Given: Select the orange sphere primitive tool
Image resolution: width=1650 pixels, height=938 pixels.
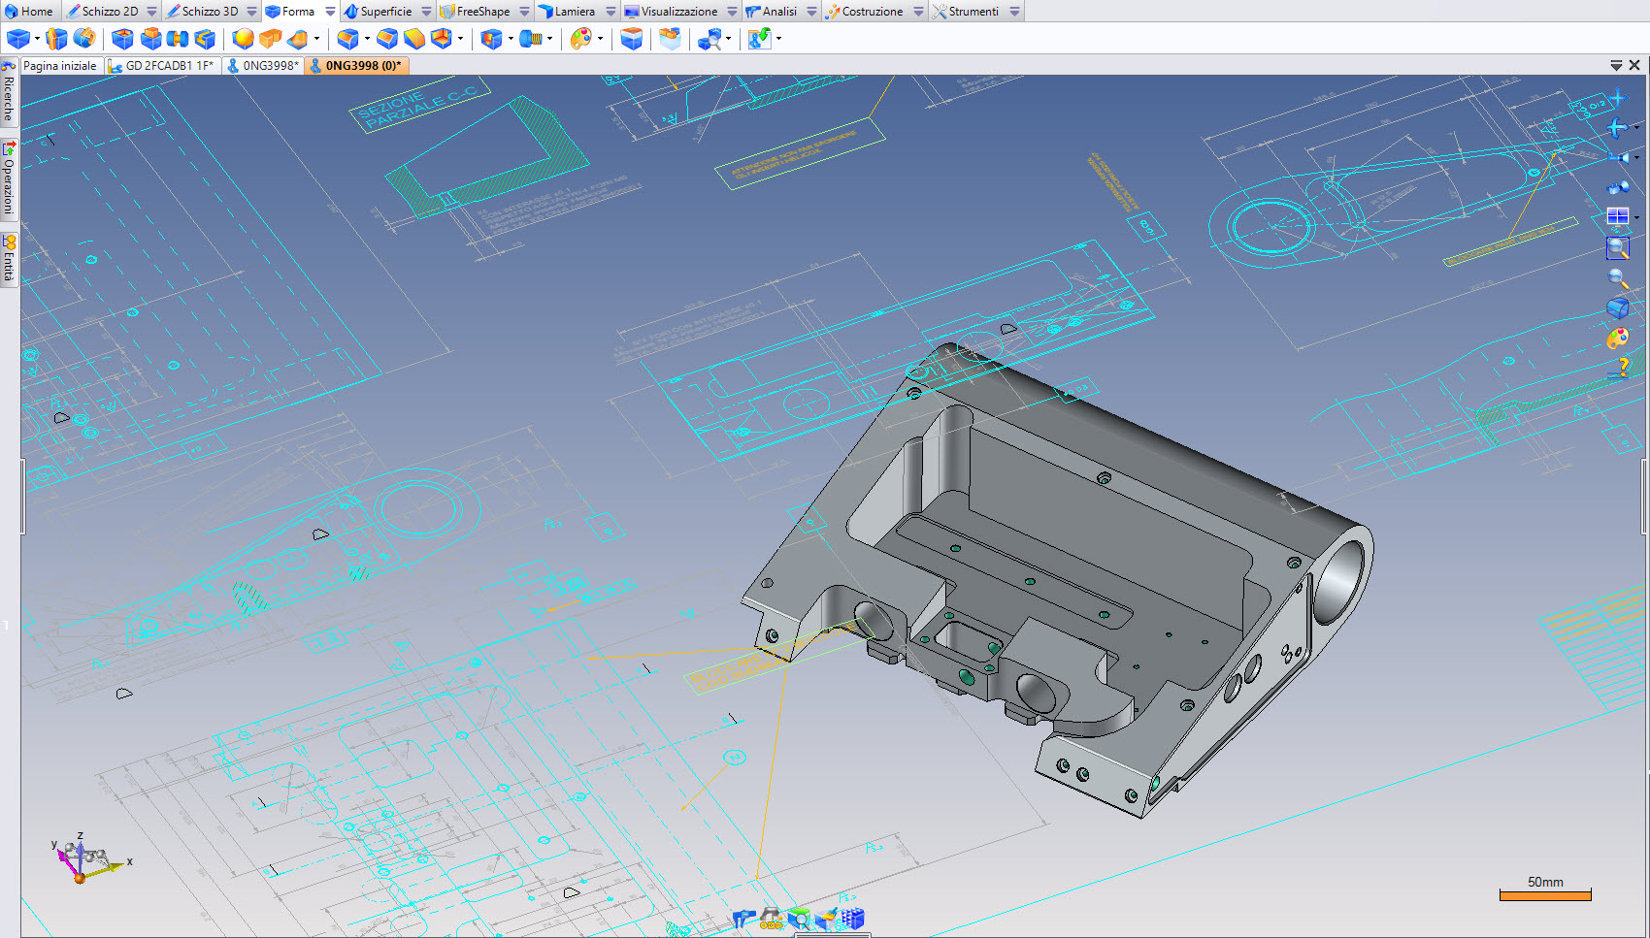Looking at the screenshot, I should pyautogui.click(x=243, y=39).
